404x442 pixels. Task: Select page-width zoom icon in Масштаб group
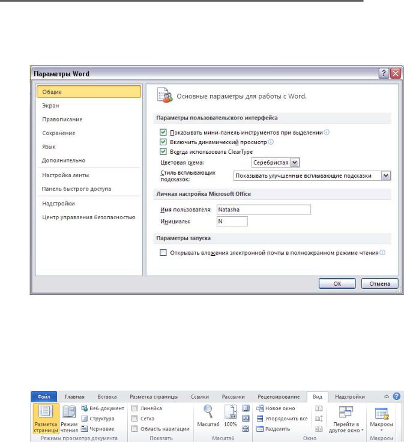tap(246, 429)
